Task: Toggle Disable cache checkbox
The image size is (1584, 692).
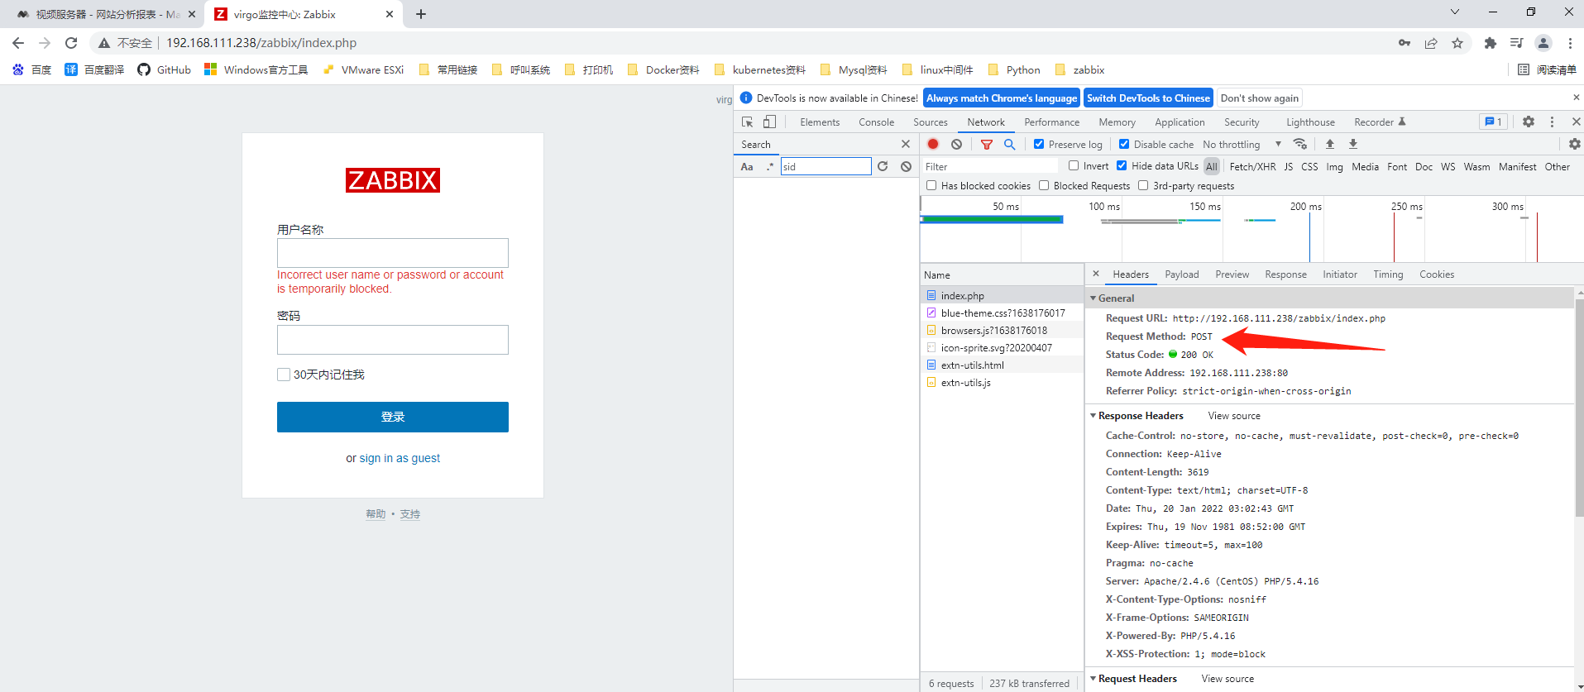Action: tap(1124, 144)
